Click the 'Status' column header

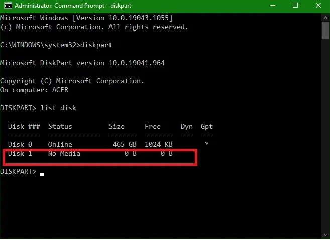(60, 126)
